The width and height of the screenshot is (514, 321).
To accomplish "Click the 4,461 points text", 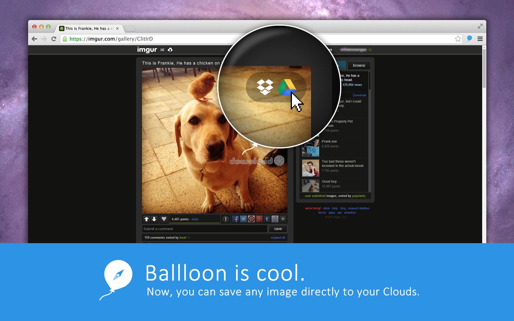I will coord(180,219).
